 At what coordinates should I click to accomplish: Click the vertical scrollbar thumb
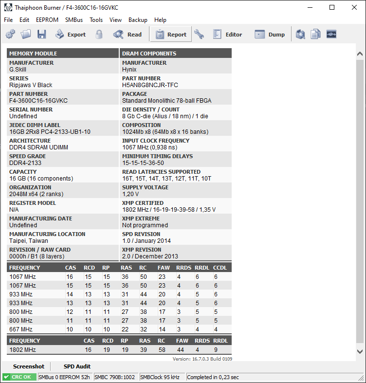pyautogui.click(x=360, y=201)
